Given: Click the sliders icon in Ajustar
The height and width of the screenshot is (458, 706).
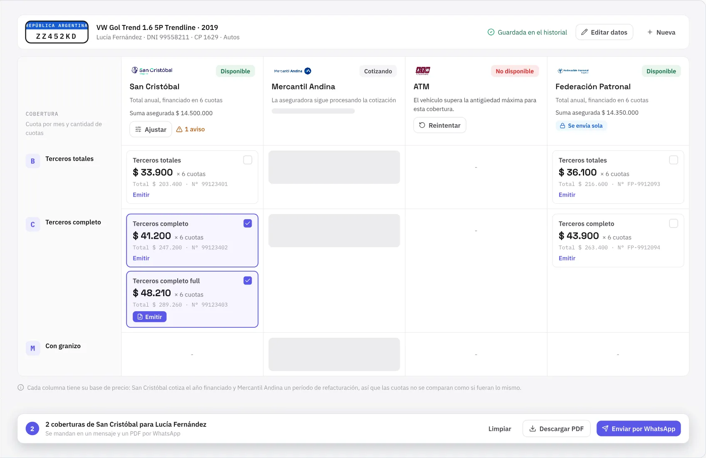Looking at the screenshot, I should (138, 129).
